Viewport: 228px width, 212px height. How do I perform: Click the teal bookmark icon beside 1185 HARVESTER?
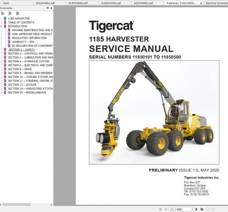(5, 19)
